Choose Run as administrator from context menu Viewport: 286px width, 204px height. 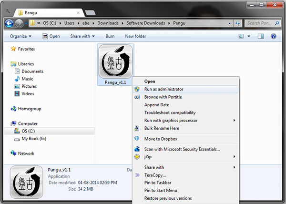[163, 89]
